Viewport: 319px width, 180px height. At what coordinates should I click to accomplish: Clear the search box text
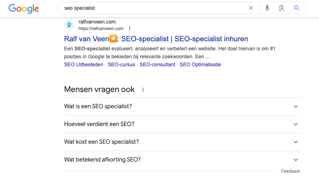[251, 8]
